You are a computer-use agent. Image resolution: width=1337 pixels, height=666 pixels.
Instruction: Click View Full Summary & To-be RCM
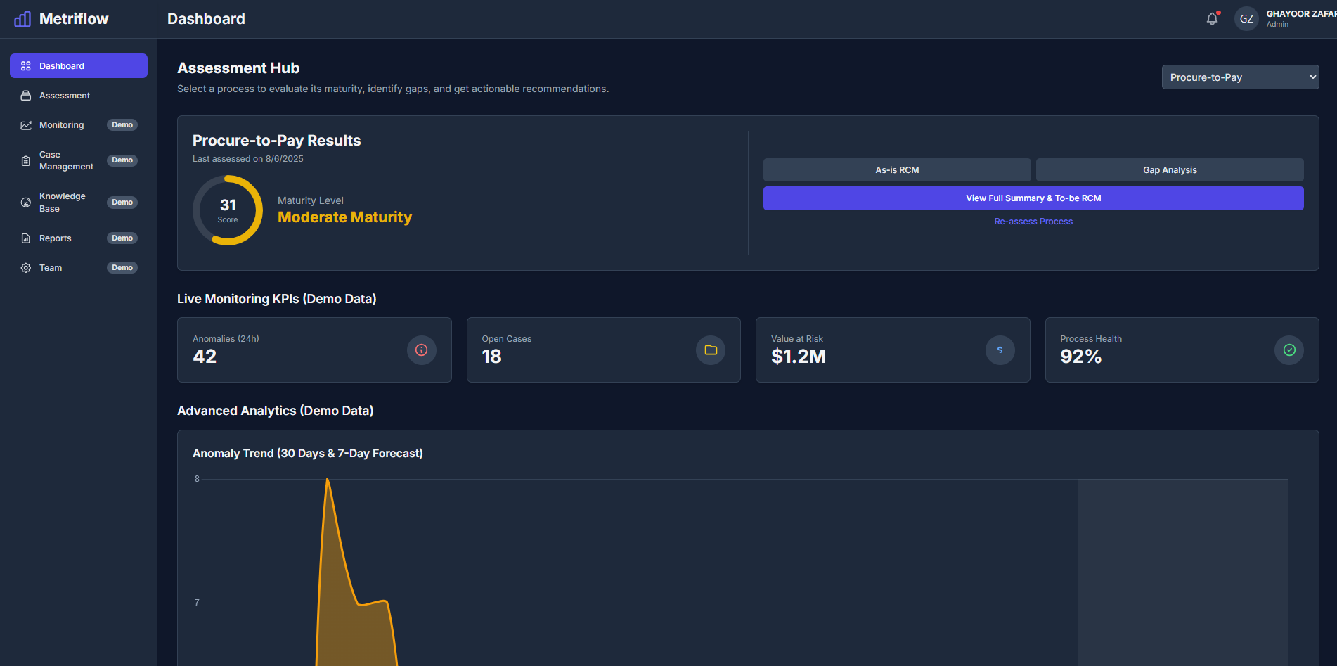pyautogui.click(x=1033, y=198)
